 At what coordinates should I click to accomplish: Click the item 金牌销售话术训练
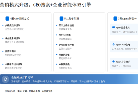14,64
